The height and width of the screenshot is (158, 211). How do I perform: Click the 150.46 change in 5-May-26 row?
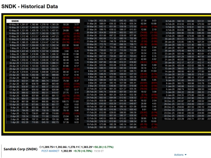[x=65, y=54]
